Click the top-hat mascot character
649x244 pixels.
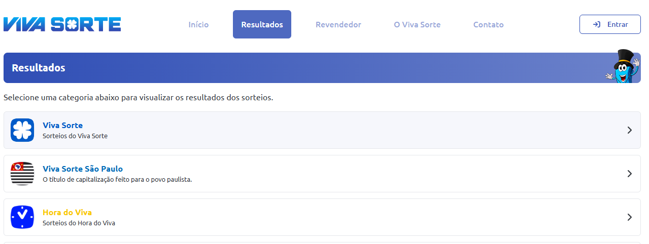click(623, 66)
